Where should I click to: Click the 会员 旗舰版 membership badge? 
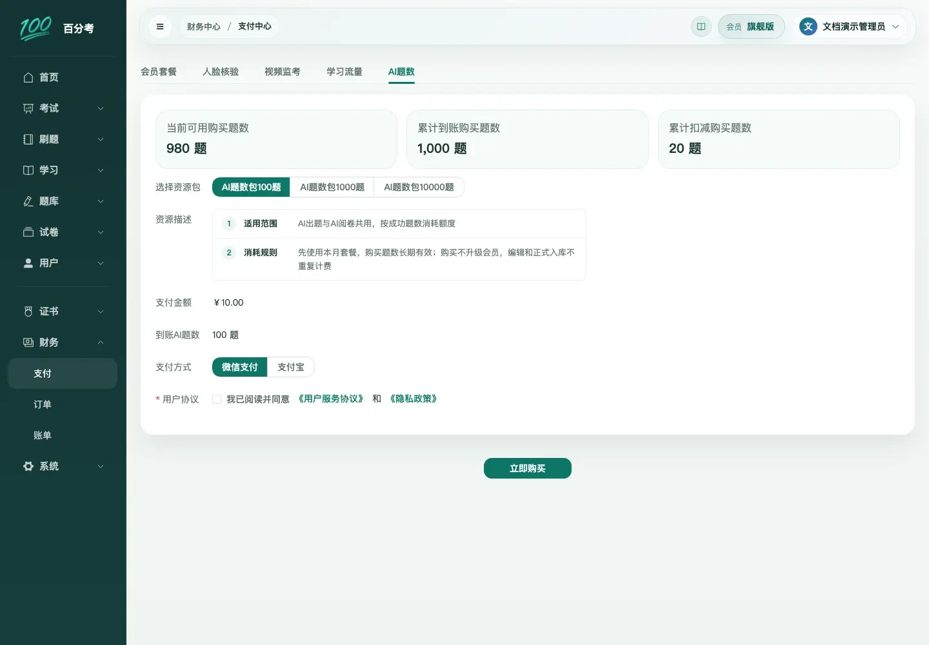(x=751, y=26)
